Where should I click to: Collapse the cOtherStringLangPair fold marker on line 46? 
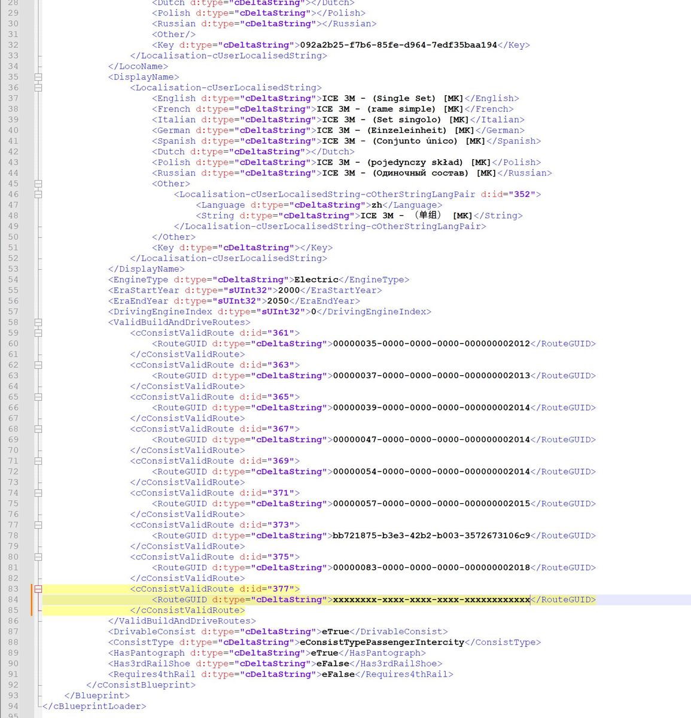coord(38,194)
